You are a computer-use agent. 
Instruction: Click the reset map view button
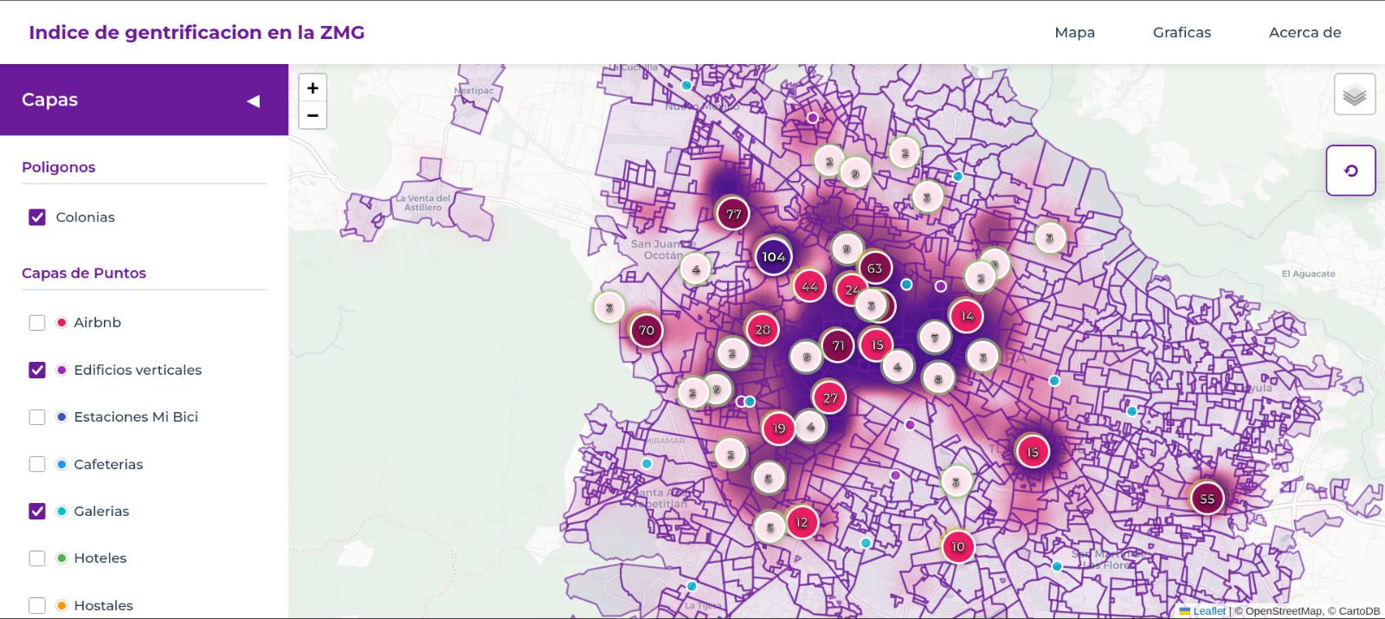[x=1350, y=171]
